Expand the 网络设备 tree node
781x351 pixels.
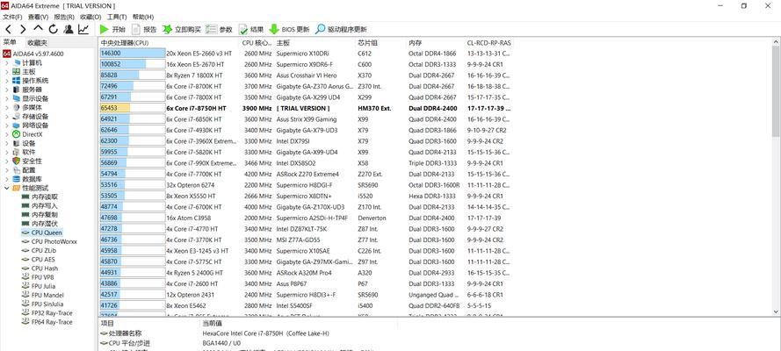[x=6, y=125]
